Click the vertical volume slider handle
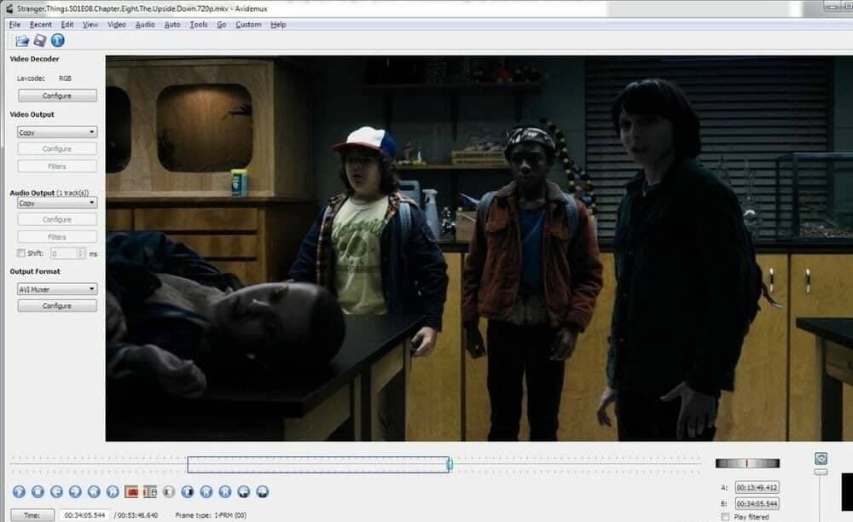853x522 pixels. [x=821, y=472]
